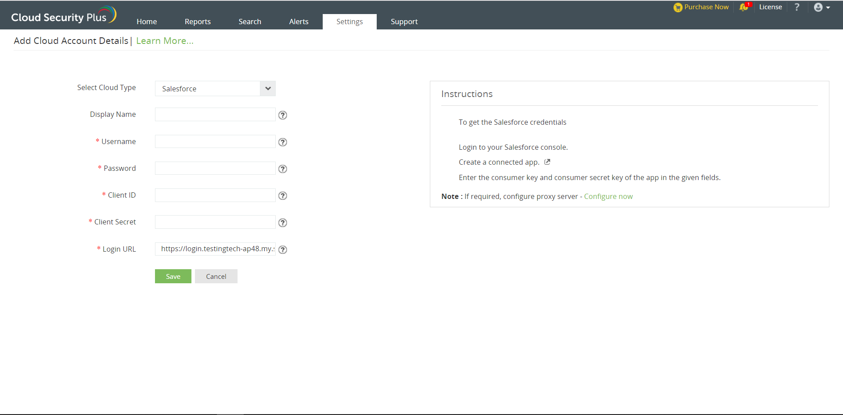Open the Reports tab
843x415 pixels.
(198, 22)
